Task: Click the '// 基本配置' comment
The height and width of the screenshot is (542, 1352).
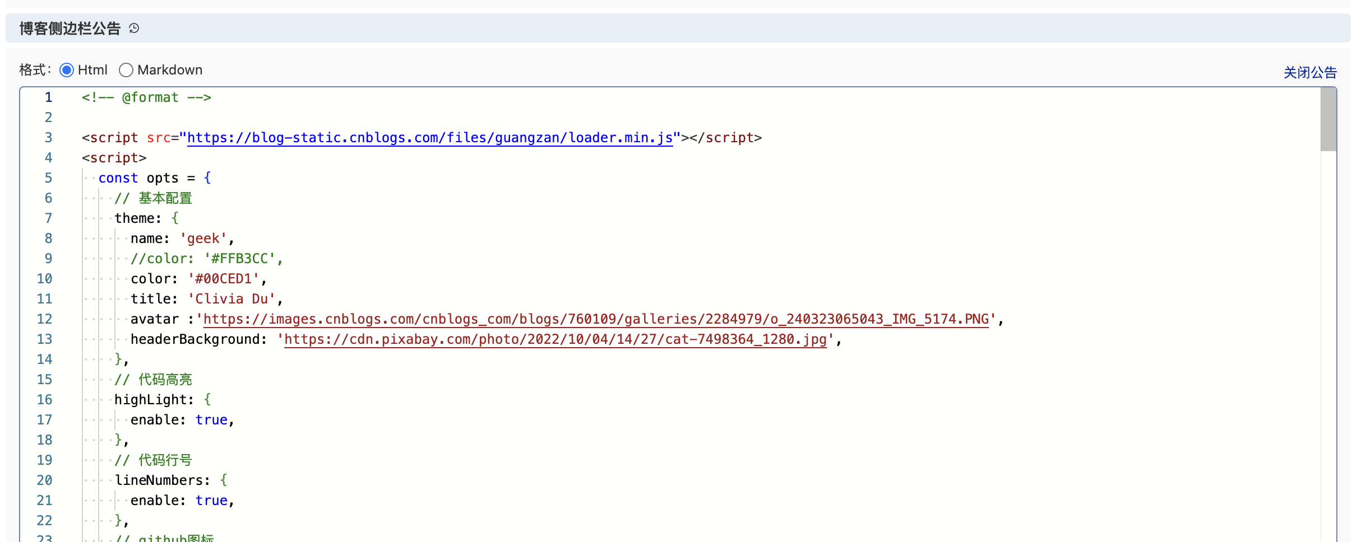Action: pyautogui.click(x=153, y=198)
